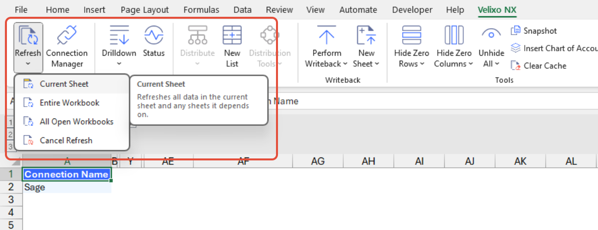Select All Open Workbooks refresh option
The width and height of the screenshot is (598, 230).
click(x=72, y=121)
